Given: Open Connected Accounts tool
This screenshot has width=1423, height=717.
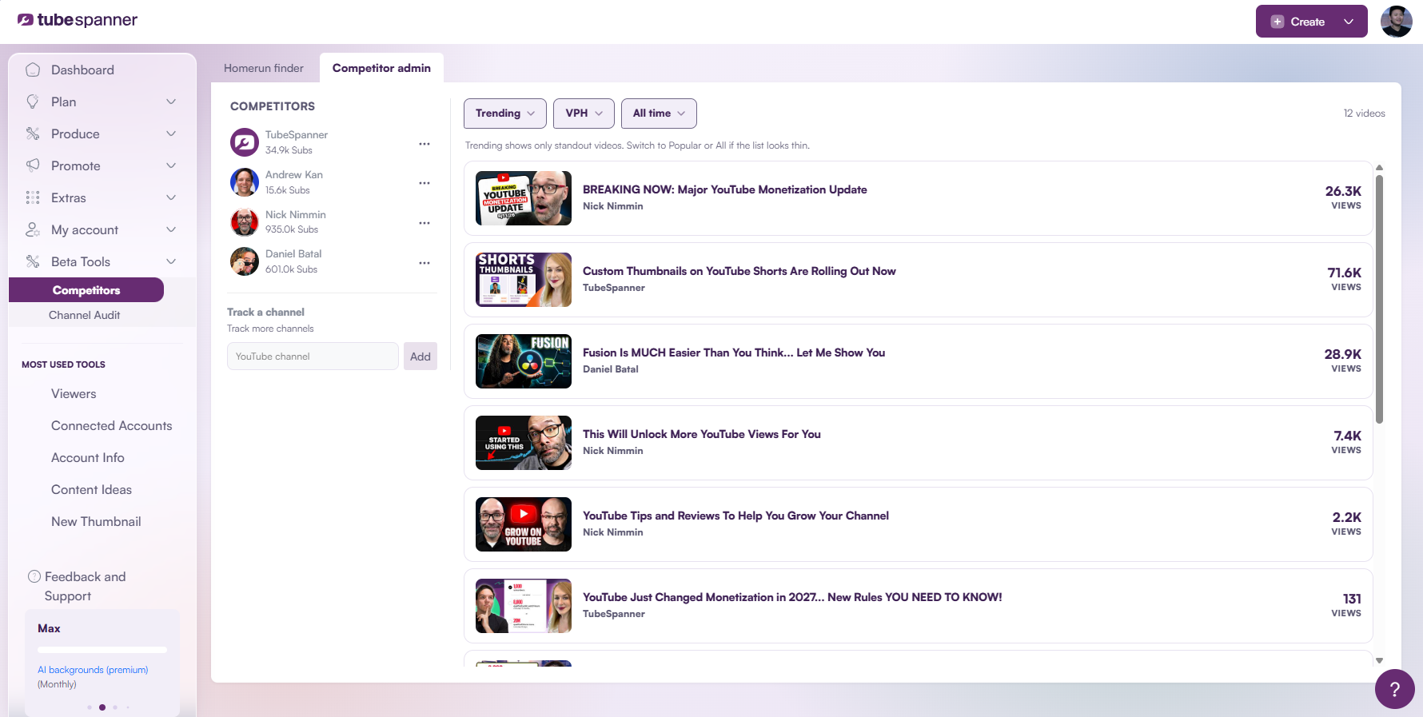Looking at the screenshot, I should (x=112, y=426).
